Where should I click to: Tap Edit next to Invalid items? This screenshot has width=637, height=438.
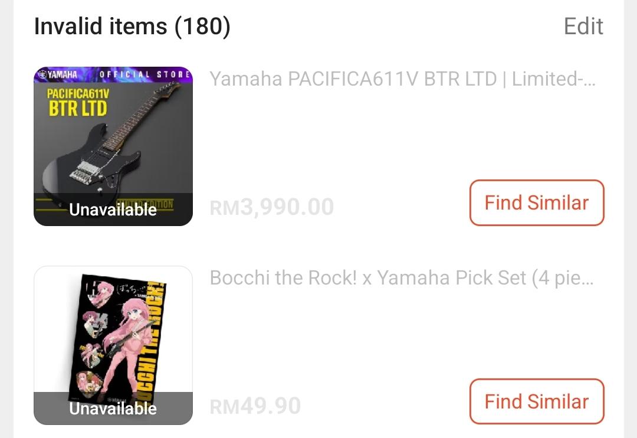tap(583, 27)
